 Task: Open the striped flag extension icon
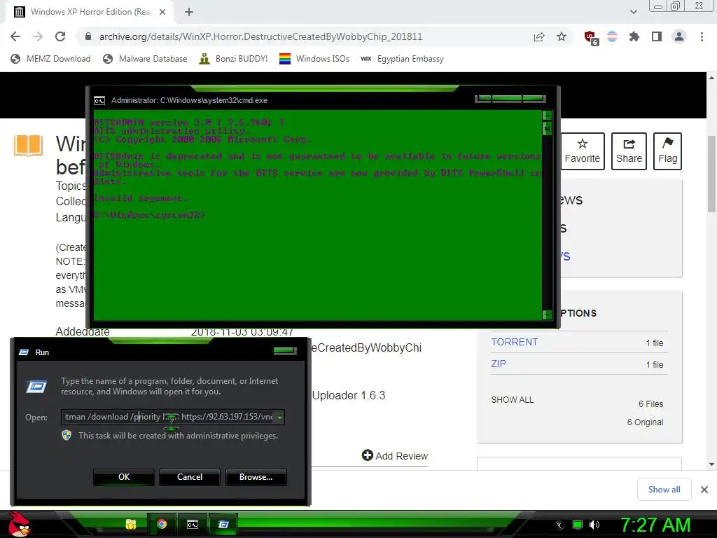tap(612, 36)
